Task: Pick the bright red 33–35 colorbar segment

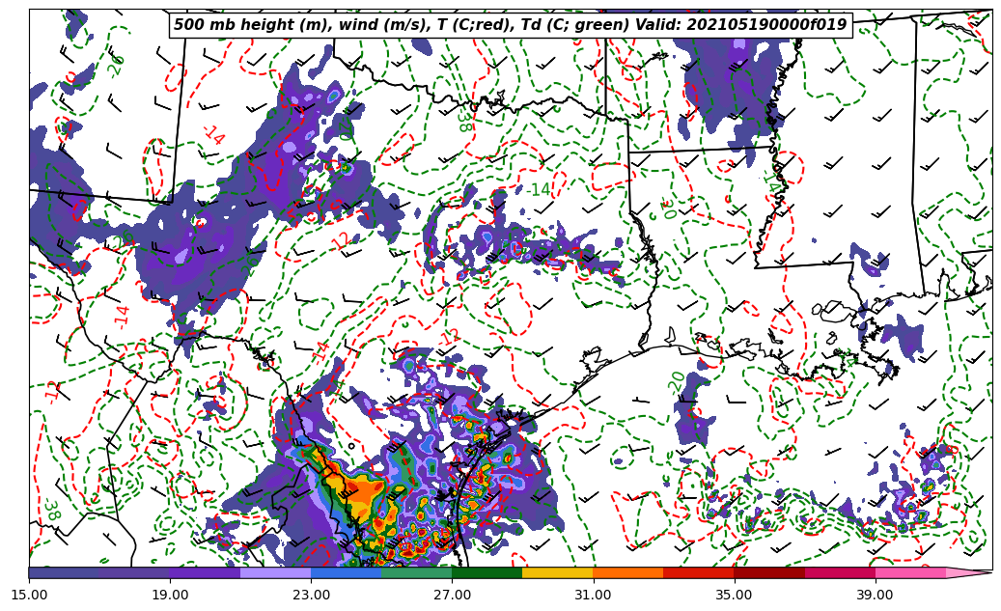Action: click(699, 572)
